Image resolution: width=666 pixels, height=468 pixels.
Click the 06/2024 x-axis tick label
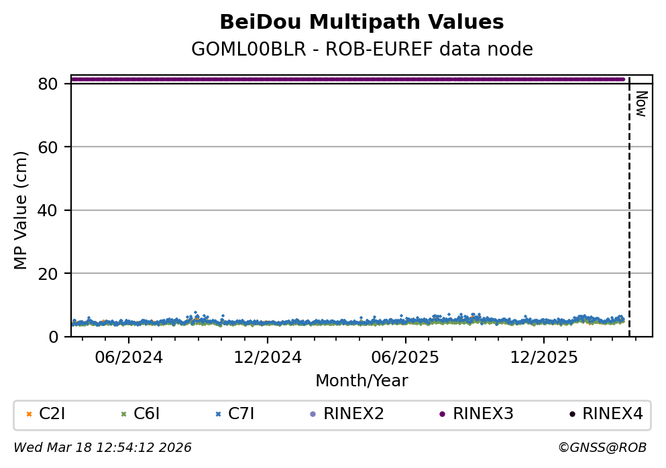pyautogui.click(x=129, y=358)
